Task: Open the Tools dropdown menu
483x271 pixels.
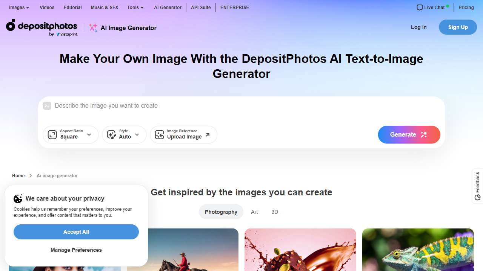Action: [x=135, y=7]
